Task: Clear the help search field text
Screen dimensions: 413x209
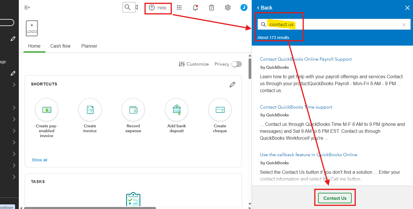Action: [404, 25]
